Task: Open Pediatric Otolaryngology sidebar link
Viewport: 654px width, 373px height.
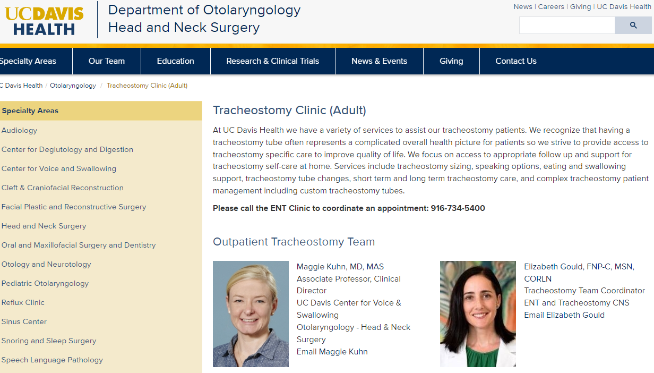Action: coord(45,283)
